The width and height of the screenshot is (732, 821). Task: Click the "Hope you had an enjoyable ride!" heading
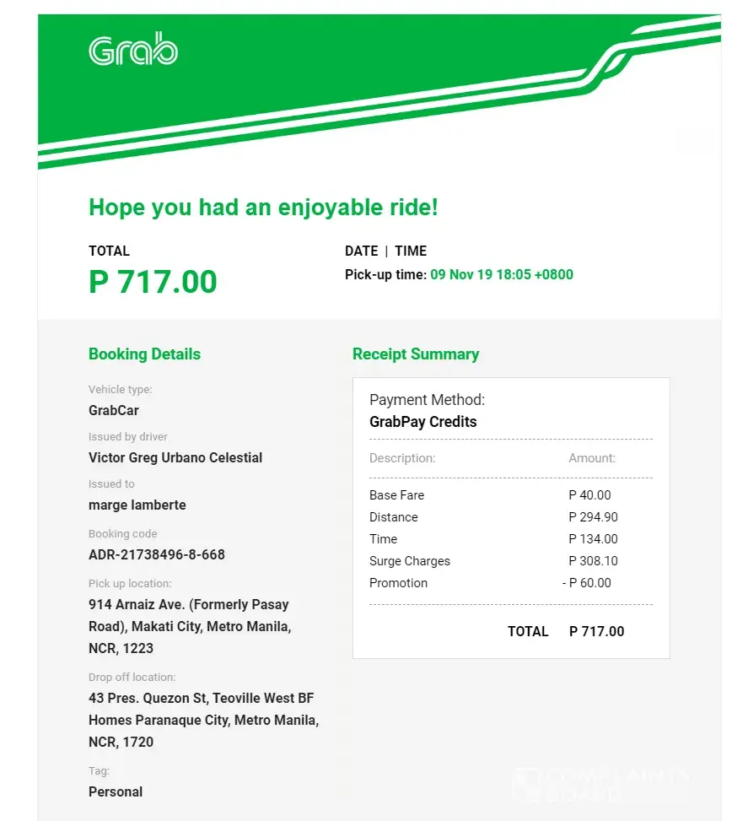[263, 208]
